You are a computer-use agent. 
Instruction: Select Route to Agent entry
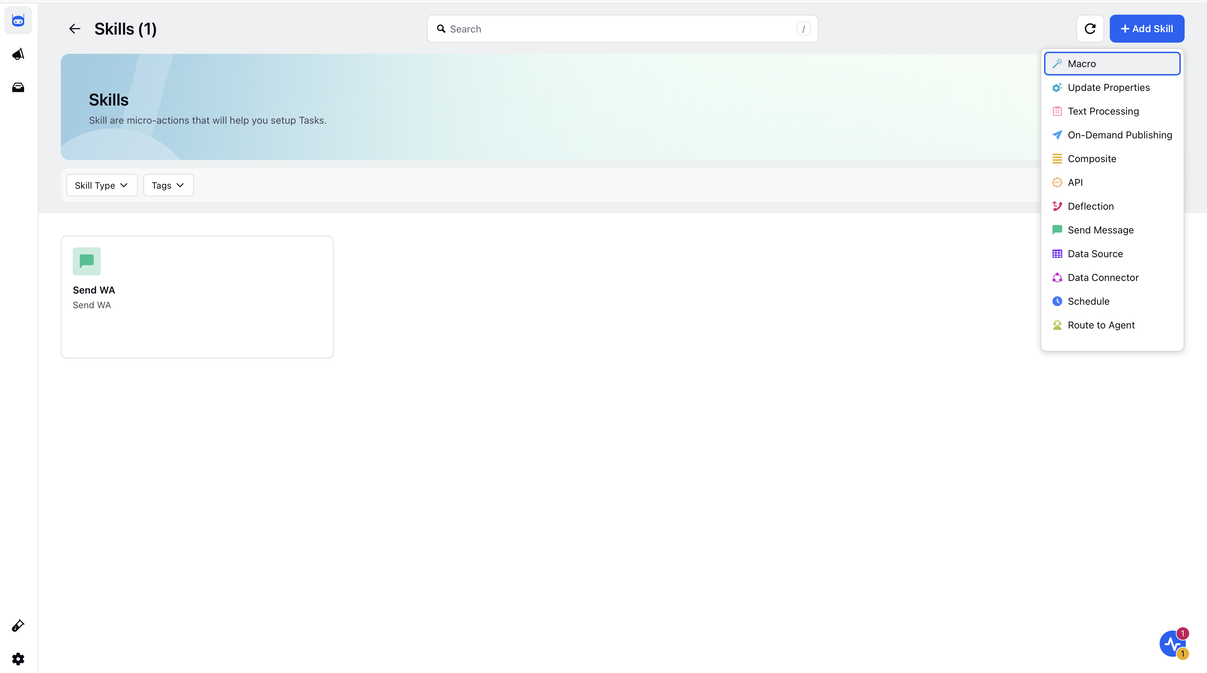click(1112, 325)
